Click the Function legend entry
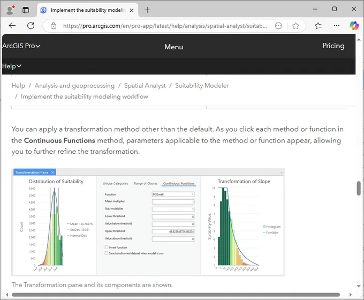Screen dimensions: 364x300 270,232
